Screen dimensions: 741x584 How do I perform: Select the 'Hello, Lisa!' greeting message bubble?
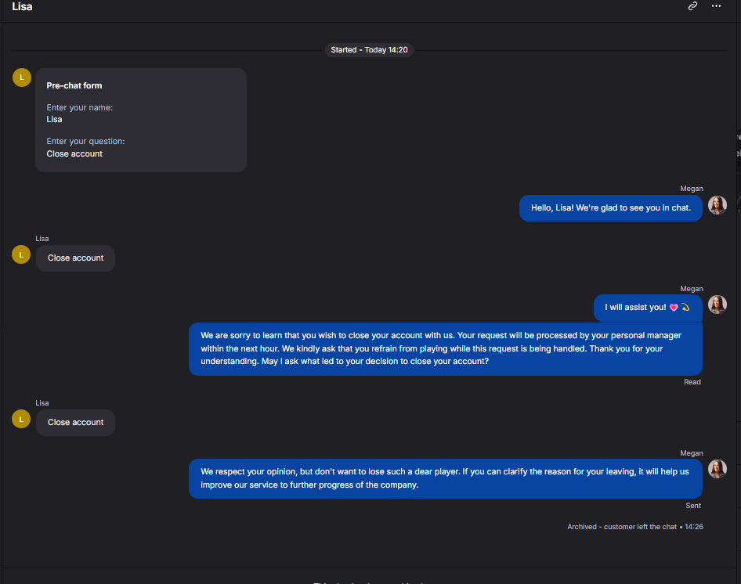(x=610, y=208)
